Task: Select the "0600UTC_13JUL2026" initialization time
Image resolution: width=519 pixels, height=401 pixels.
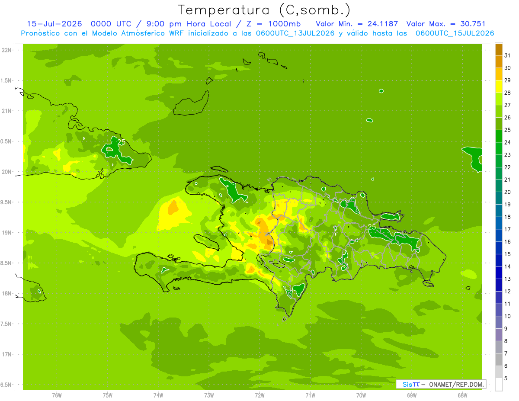Action: 295,33
